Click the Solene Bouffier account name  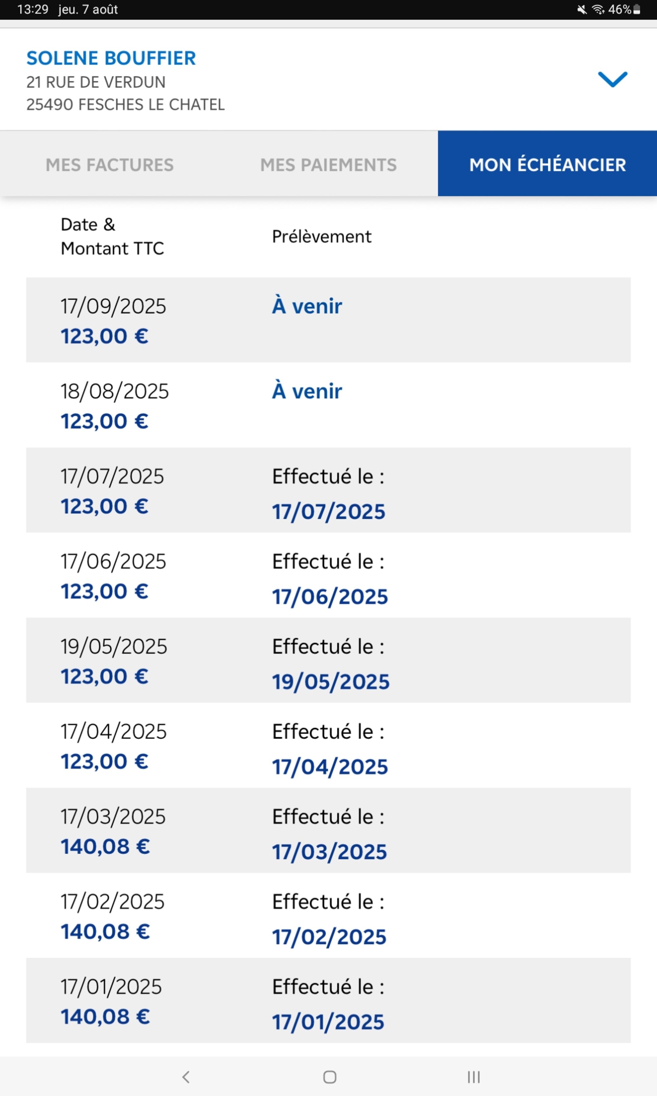(111, 58)
